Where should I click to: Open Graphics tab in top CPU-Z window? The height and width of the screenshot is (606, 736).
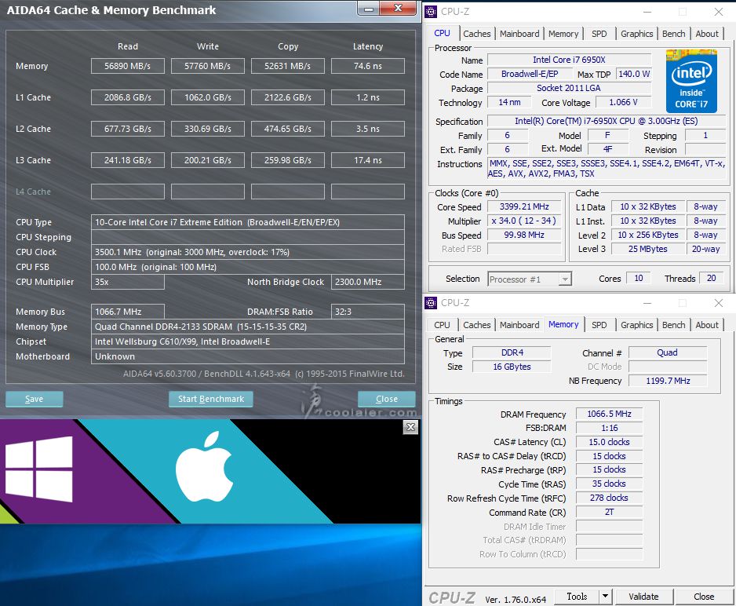pos(636,34)
